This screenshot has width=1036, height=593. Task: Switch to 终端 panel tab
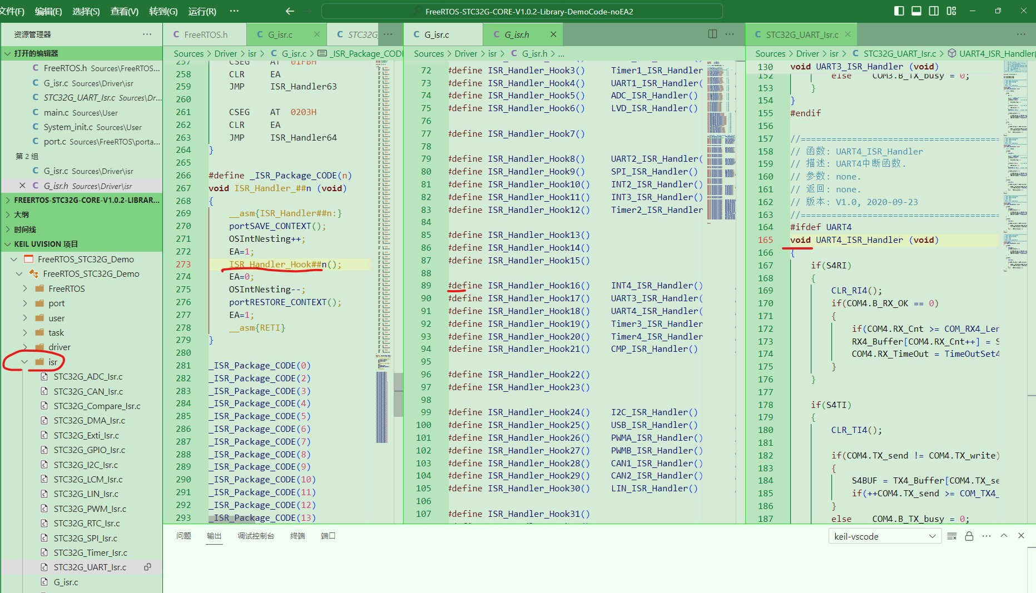(298, 536)
